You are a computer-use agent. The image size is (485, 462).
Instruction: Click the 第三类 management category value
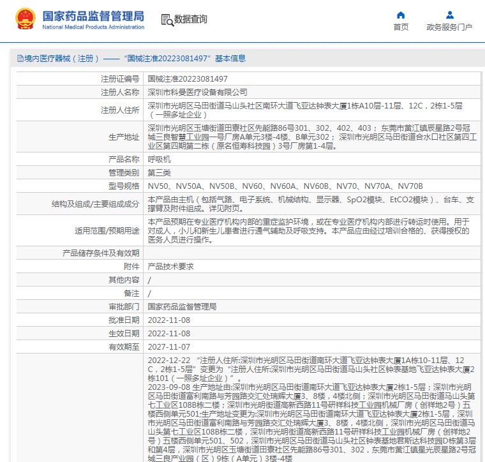pos(159,172)
